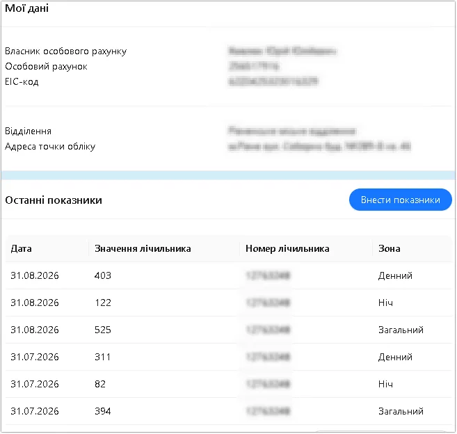Select the Дата column header
This screenshot has height=434, width=457.
pyautogui.click(x=21, y=248)
